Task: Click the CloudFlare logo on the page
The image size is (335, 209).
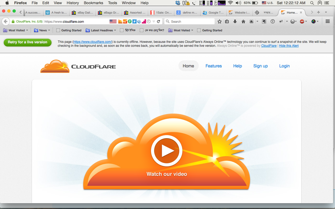Action: tap(78, 66)
